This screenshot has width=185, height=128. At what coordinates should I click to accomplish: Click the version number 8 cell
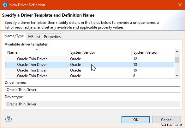(x=134, y=76)
